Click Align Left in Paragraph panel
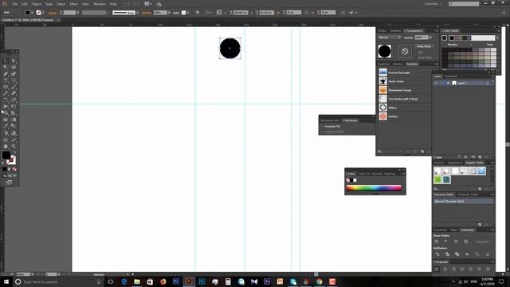Screen dimensions: 510x287 tap(437, 269)
